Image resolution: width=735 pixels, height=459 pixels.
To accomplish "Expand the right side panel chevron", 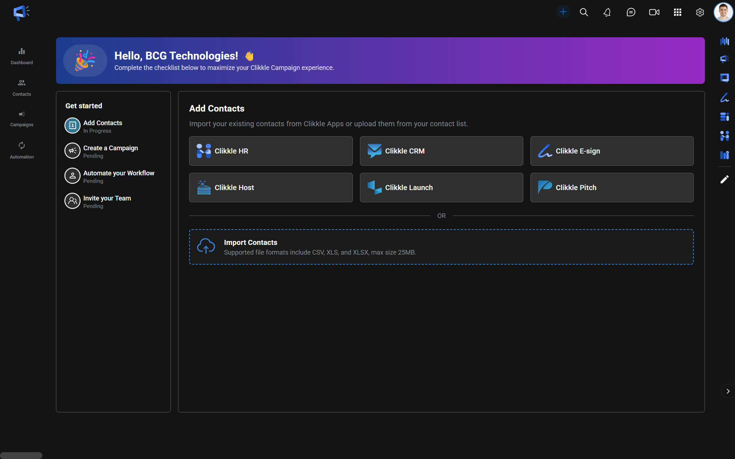I will click(x=728, y=391).
